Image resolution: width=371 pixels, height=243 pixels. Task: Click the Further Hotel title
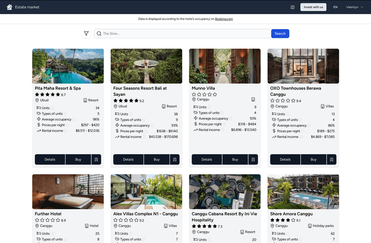pyautogui.click(x=48, y=214)
